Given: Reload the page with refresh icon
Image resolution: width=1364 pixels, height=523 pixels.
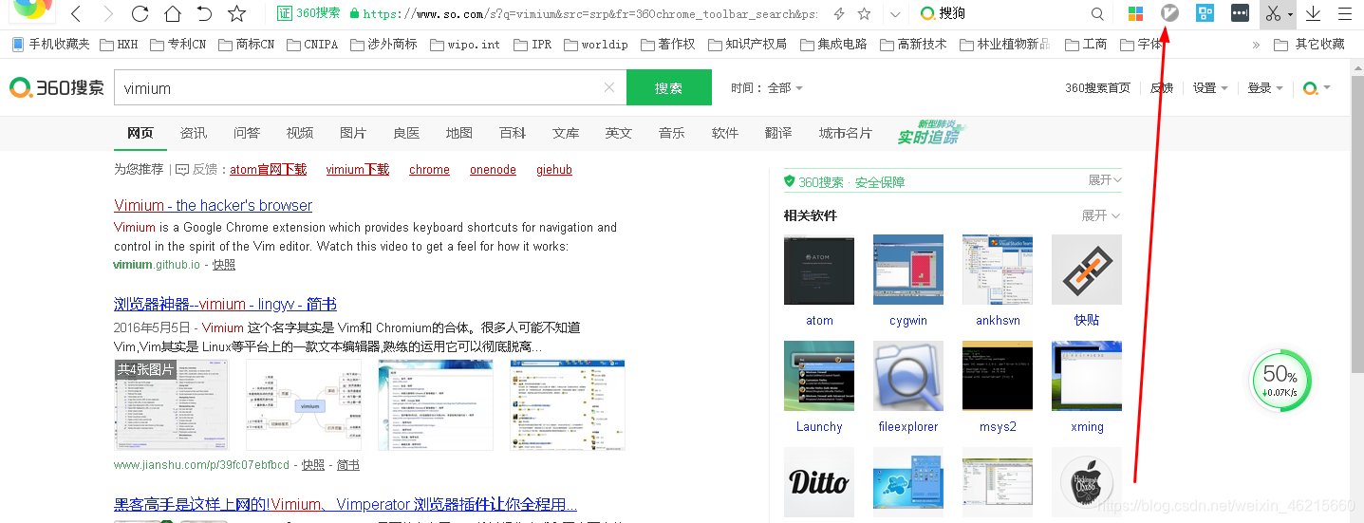Looking at the screenshot, I should point(140,13).
